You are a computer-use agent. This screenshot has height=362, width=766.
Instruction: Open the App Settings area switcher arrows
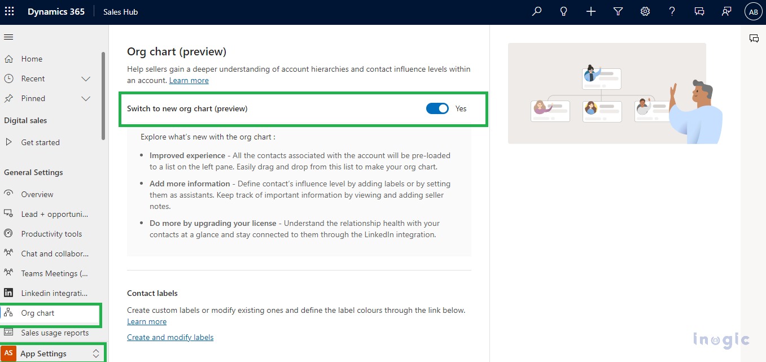point(96,354)
